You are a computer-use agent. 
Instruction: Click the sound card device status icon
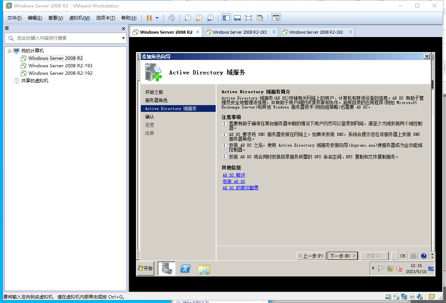pos(420,297)
